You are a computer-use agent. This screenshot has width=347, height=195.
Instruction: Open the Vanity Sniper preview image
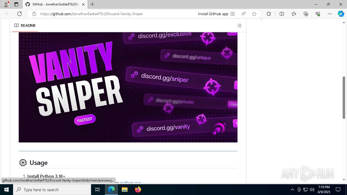tap(128, 87)
